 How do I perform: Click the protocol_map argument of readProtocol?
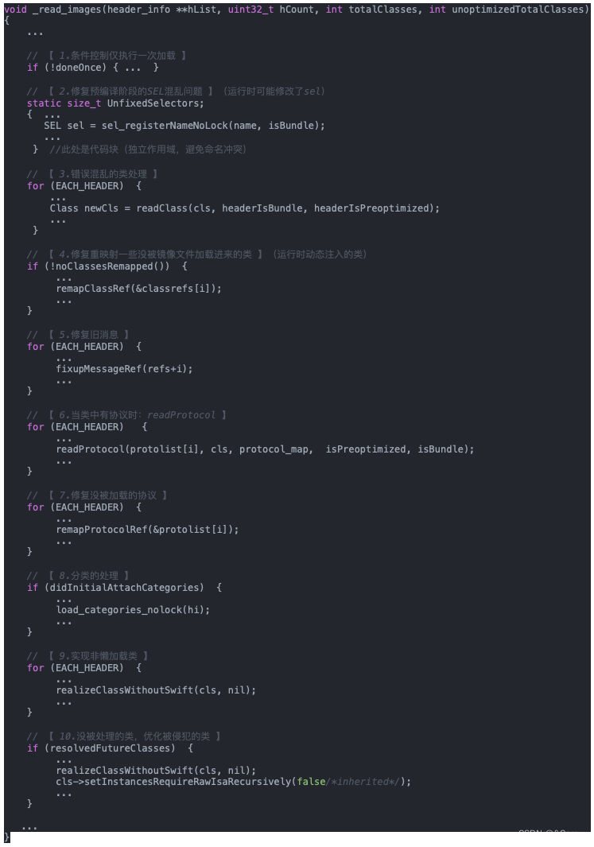coord(267,449)
